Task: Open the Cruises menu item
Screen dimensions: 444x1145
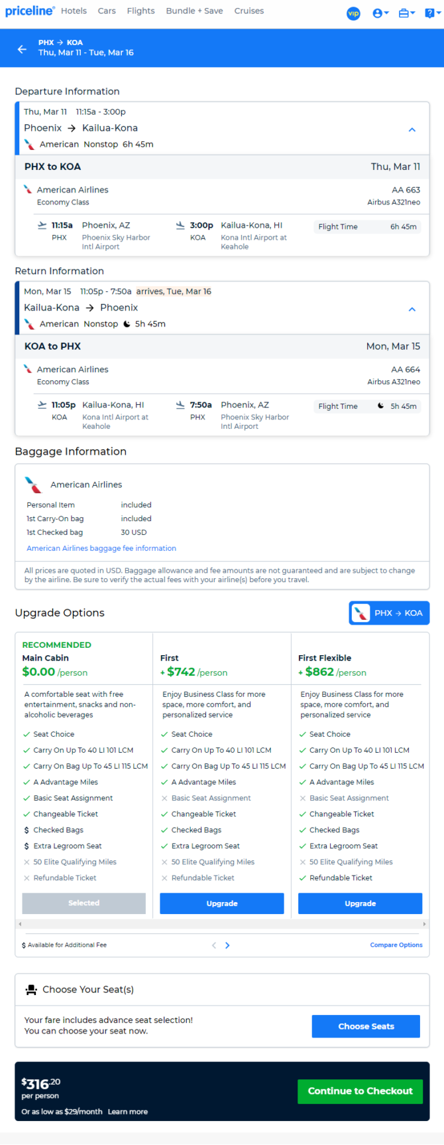Action: [x=249, y=11]
